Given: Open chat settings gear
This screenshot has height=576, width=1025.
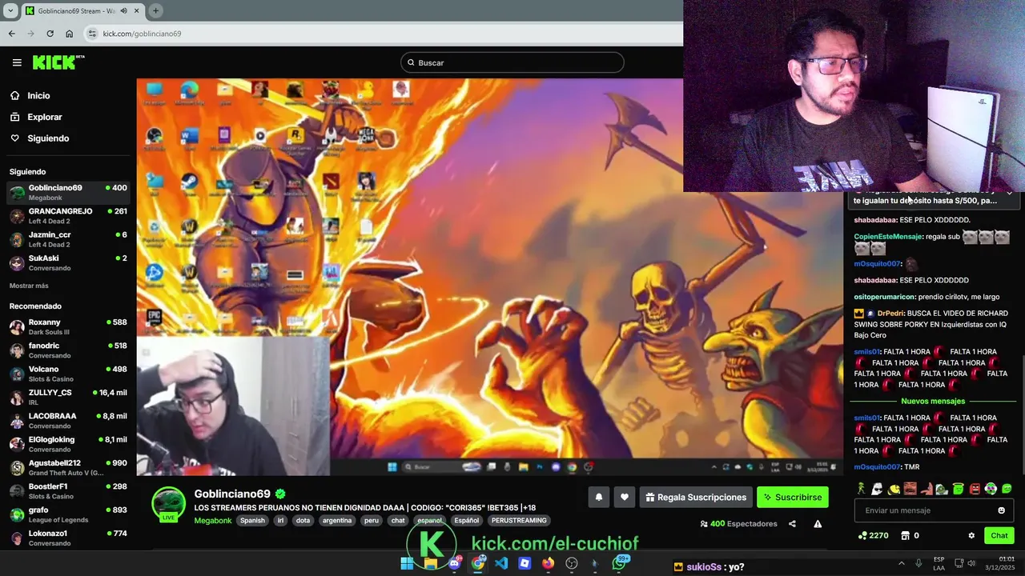Looking at the screenshot, I should (971, 535).
